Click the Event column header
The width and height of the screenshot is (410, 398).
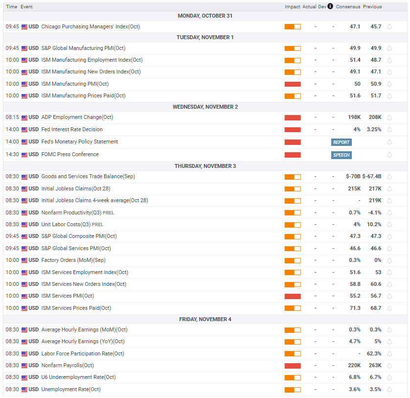coord(27,6)
